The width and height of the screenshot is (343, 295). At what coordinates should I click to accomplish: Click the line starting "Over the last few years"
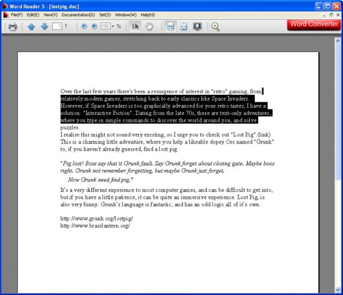click(161, 91)
